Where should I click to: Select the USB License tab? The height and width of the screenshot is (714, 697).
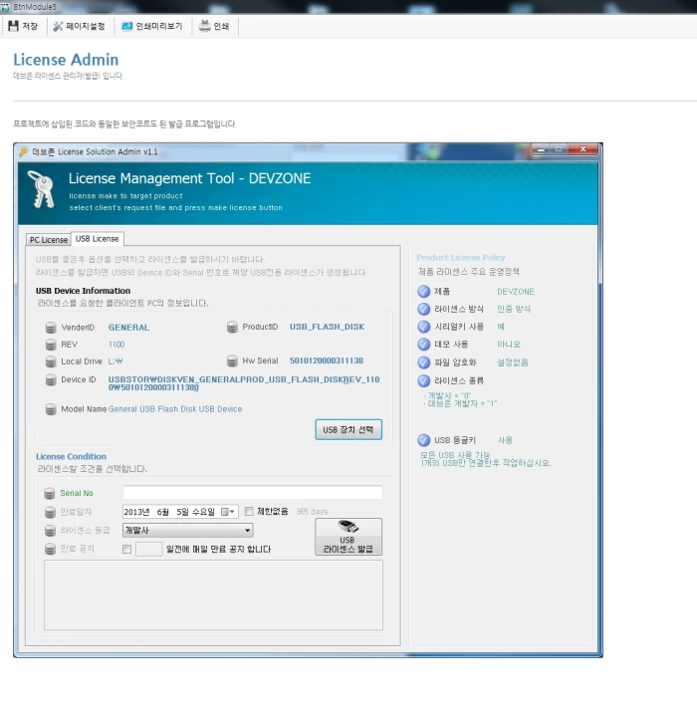[x=97, y=239]
